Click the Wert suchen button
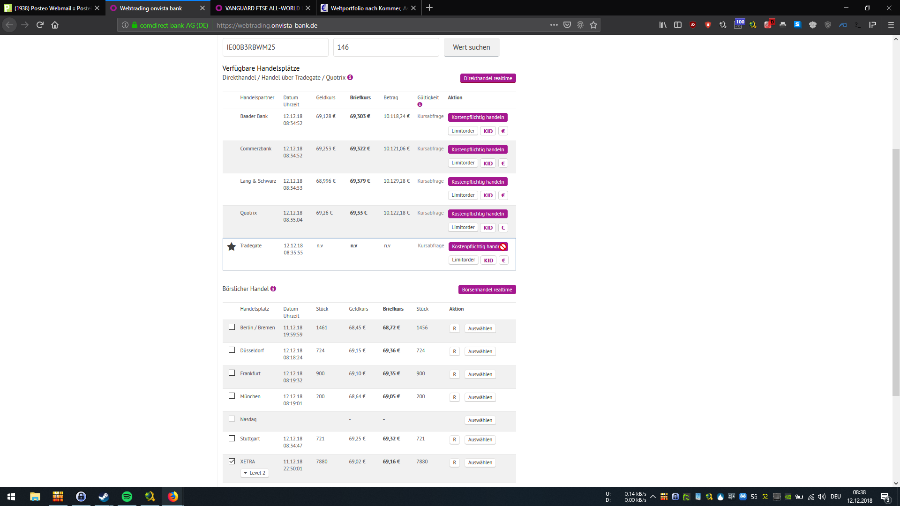This screenshot has width=900, height=506. pos(471,47)
